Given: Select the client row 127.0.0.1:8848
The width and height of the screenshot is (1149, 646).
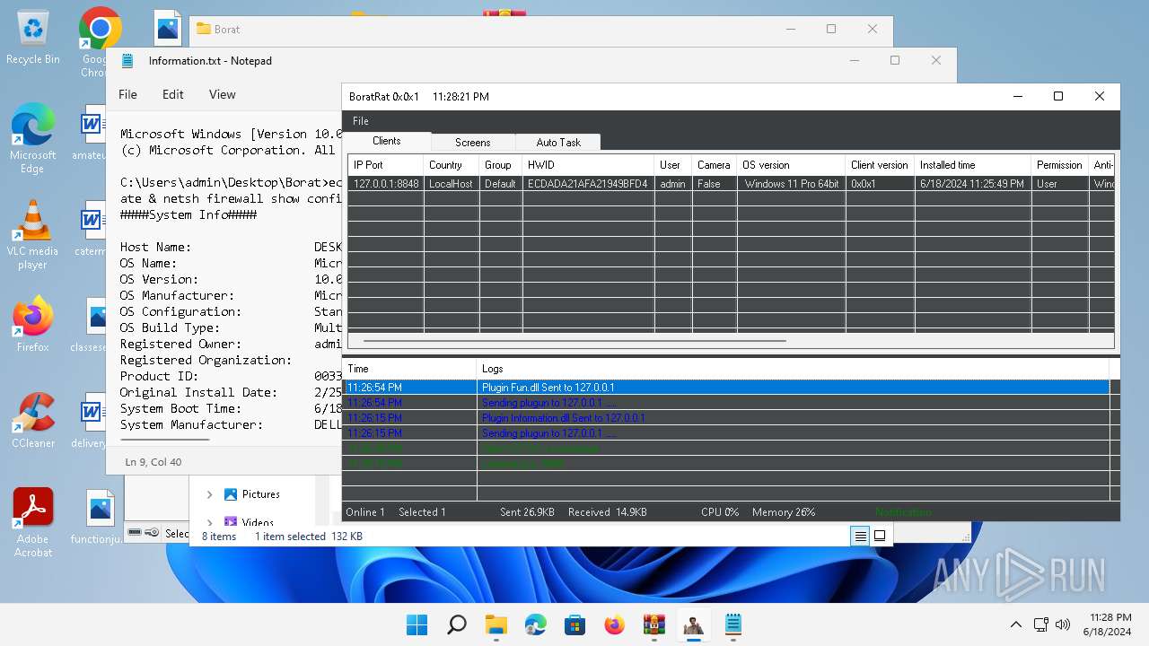Looking at the screenshot, I should point(731,183).
